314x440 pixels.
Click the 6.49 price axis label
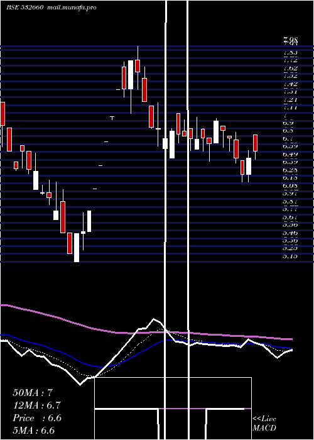[x=290, y=154]
